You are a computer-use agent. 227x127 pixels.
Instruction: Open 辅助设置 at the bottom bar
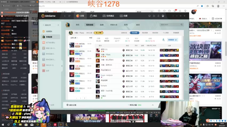(72, 105)
